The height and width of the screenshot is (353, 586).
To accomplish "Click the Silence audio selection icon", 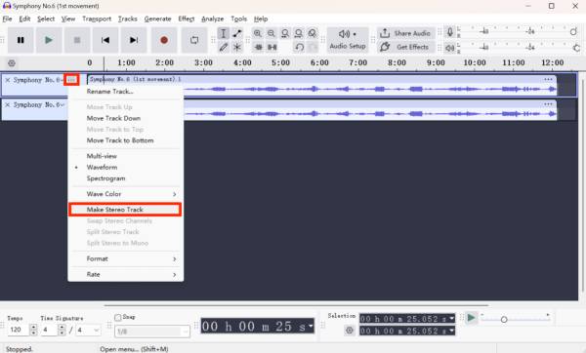I will click(x=272, y=47).
